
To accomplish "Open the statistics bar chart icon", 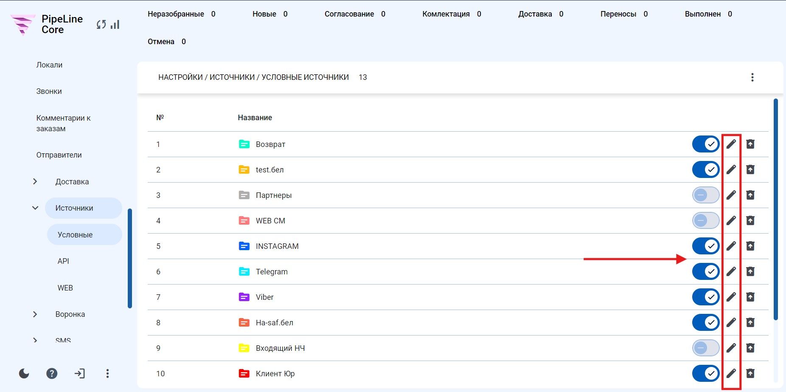I will [115, 25].
